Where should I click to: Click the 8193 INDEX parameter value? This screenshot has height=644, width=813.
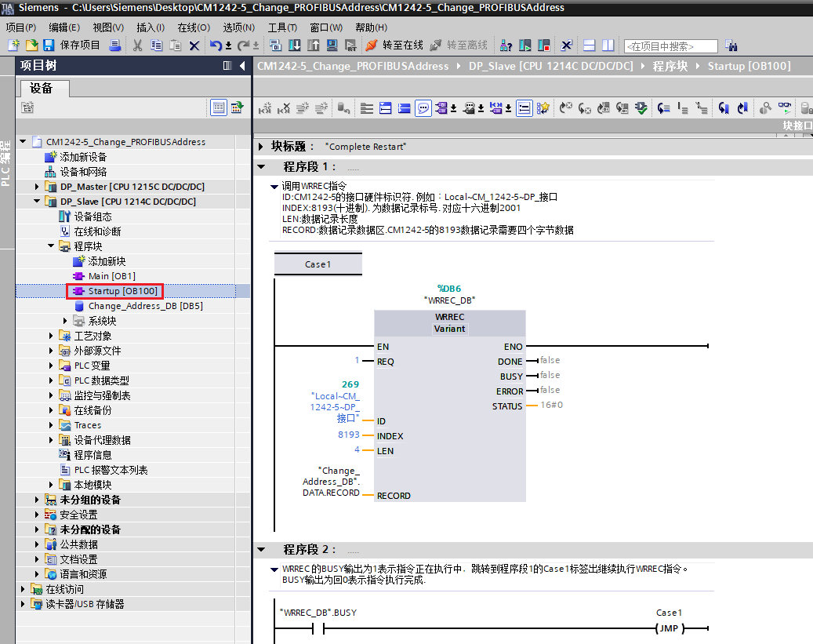point(348,435)
